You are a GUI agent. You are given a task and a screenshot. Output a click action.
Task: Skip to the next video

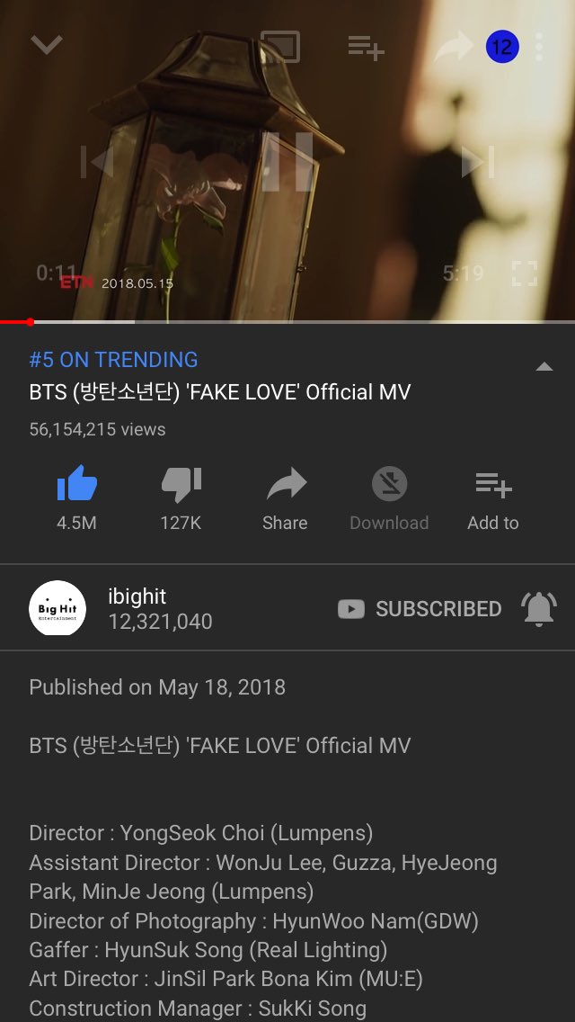[x=477, y=162]
